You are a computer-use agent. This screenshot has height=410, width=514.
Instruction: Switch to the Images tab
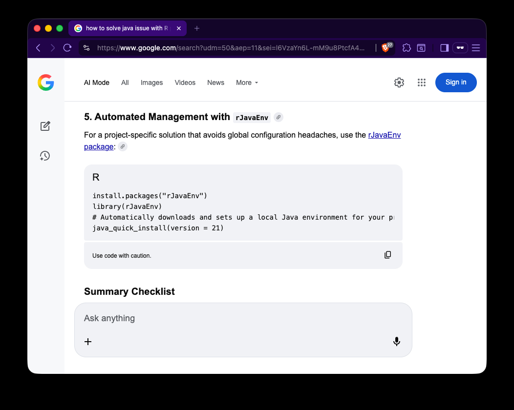pyautogui.click(x=151, y=82)
